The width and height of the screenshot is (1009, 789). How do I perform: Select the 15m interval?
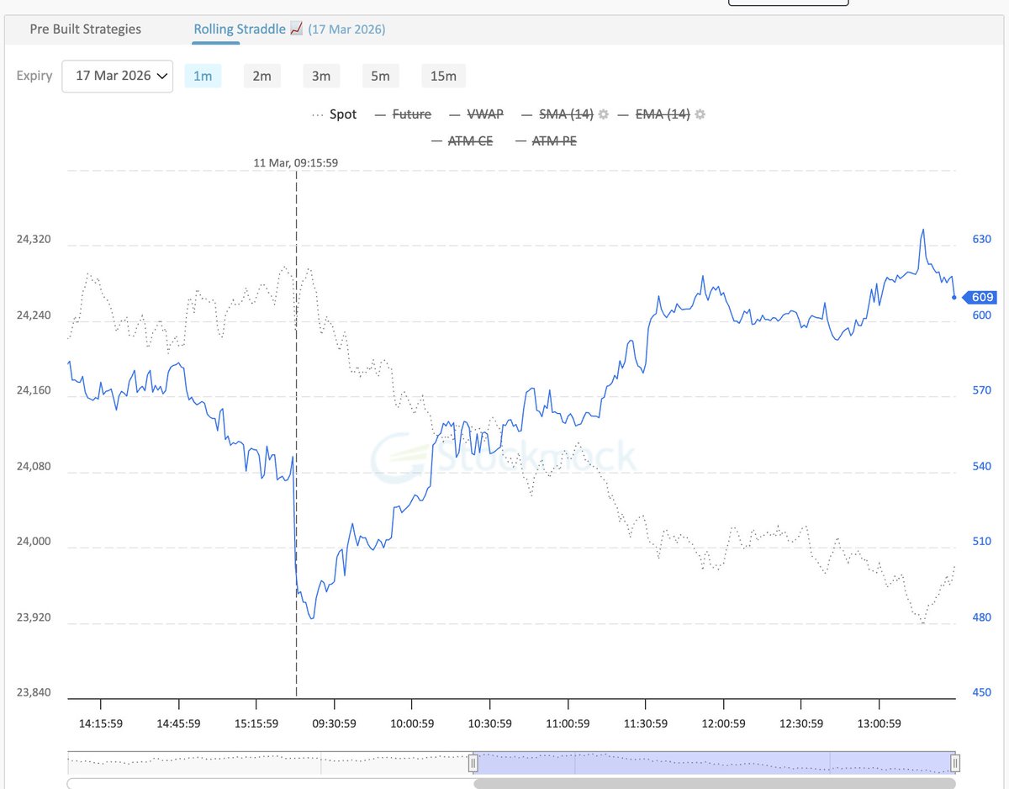pyautogui.click(x=443, y=76)
